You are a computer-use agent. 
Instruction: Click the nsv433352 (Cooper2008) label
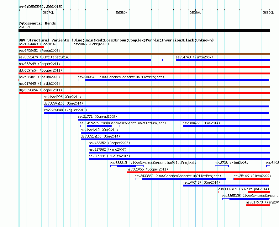click(x=109, y=143)
